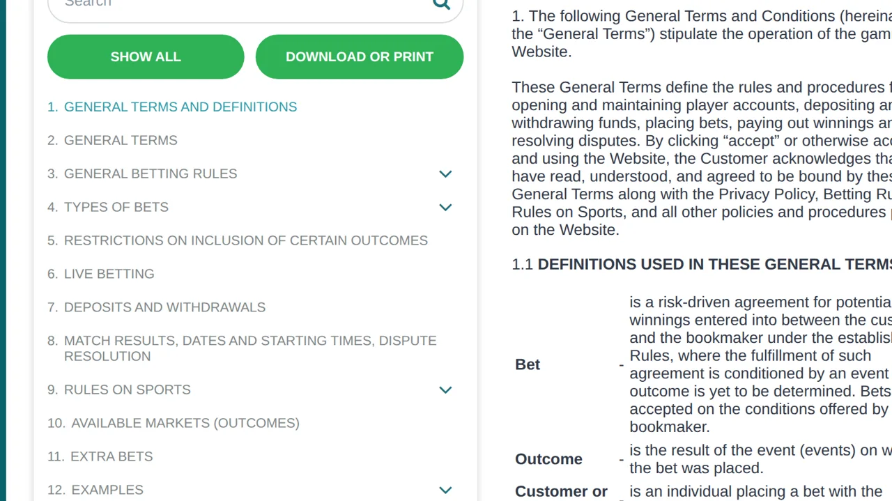Select Rules on Sports entry

119,390
